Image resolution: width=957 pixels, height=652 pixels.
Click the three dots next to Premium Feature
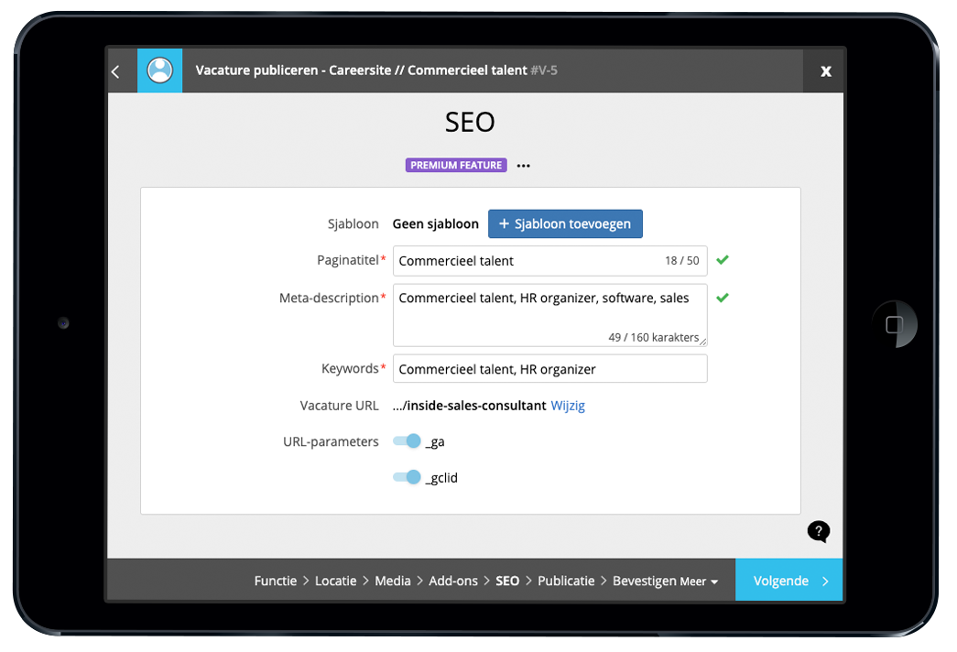pyautogui.click(x=523, y=166)
